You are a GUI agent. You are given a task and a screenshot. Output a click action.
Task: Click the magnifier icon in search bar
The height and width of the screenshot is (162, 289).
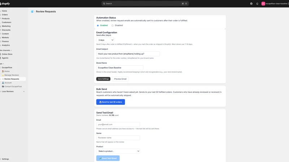coord(104,4)
